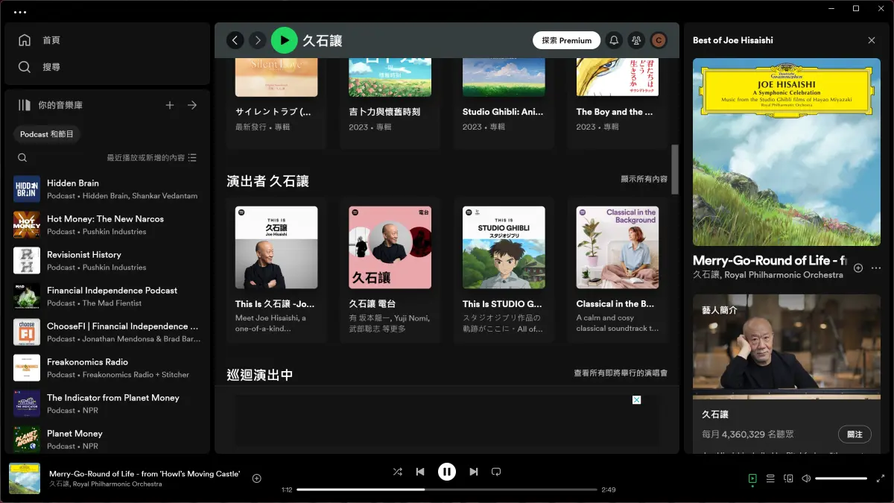Click now playing bar album thumbnail
The image size is (894, 503).
click(25, 478)
